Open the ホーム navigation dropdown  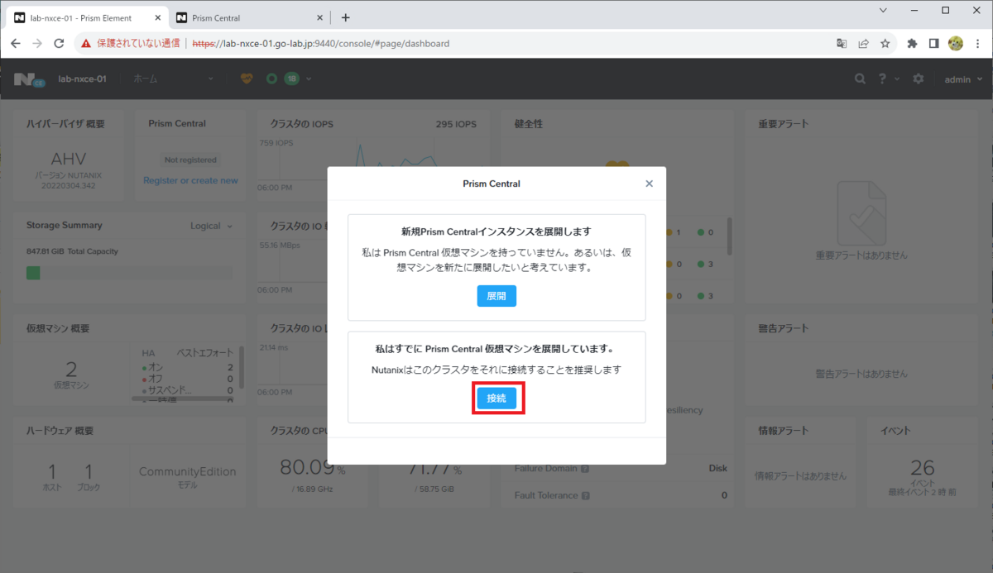coord(172,79)
